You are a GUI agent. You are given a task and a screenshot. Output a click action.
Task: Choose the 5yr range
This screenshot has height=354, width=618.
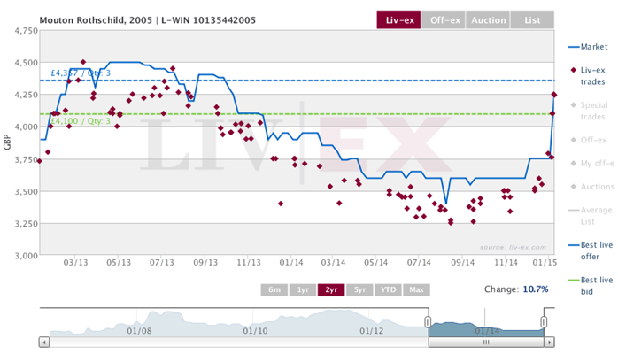[359, 289]
